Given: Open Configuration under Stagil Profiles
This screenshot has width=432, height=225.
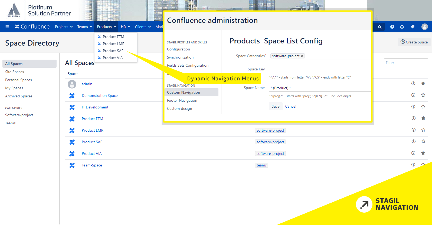Looking at the screenshot, I should click(178, 49).
